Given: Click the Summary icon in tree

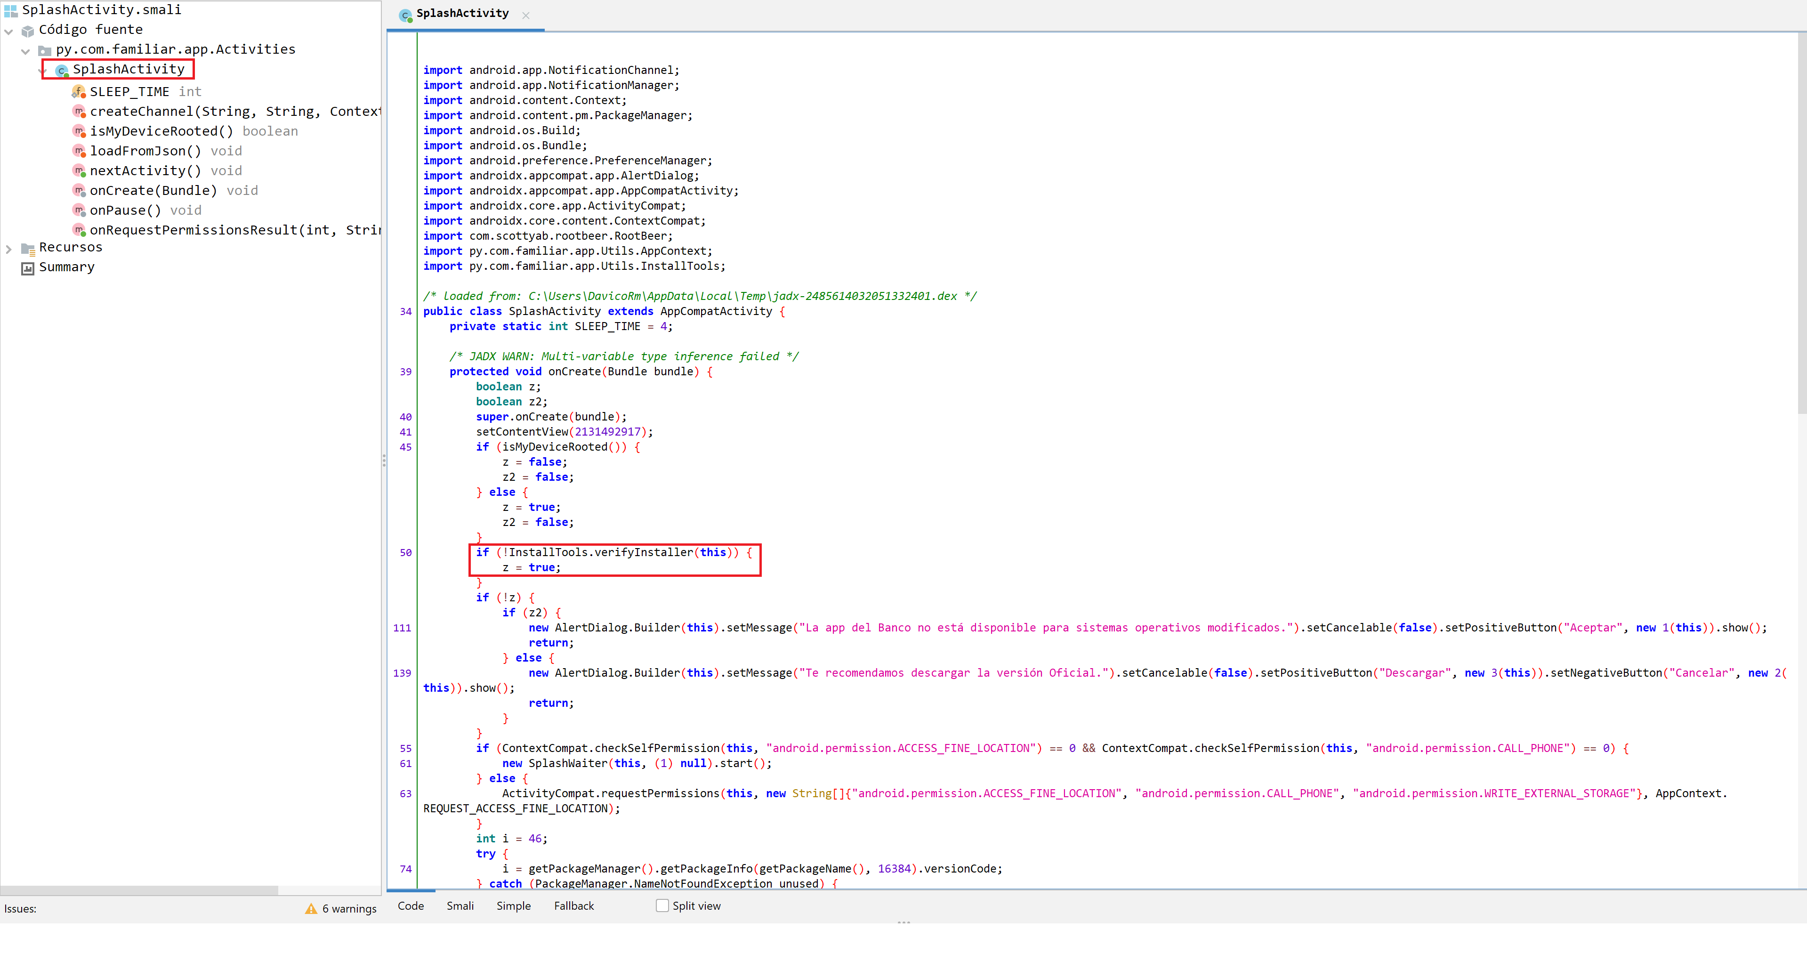Looking at the screenshot, I should (28, 268).
